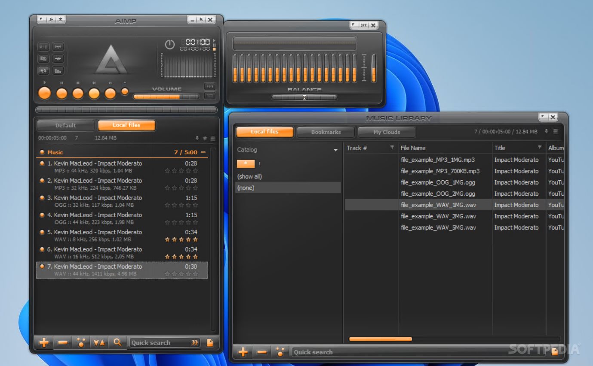Add files with Music Library plus button
The width and height of the screenshot is (593, 366).
point(243,352)
